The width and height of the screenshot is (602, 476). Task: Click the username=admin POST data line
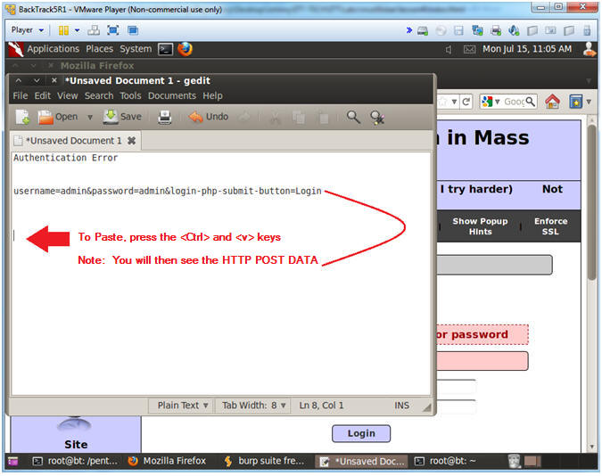pyautogui.click(x=168, y=191)
